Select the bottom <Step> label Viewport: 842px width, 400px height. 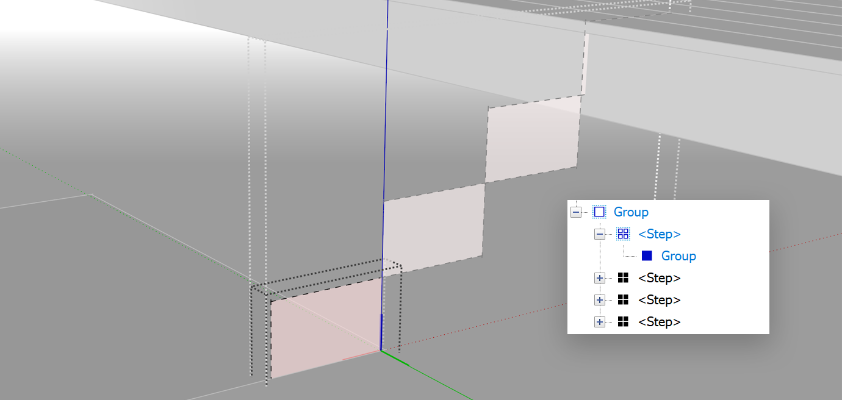(660, 321)
